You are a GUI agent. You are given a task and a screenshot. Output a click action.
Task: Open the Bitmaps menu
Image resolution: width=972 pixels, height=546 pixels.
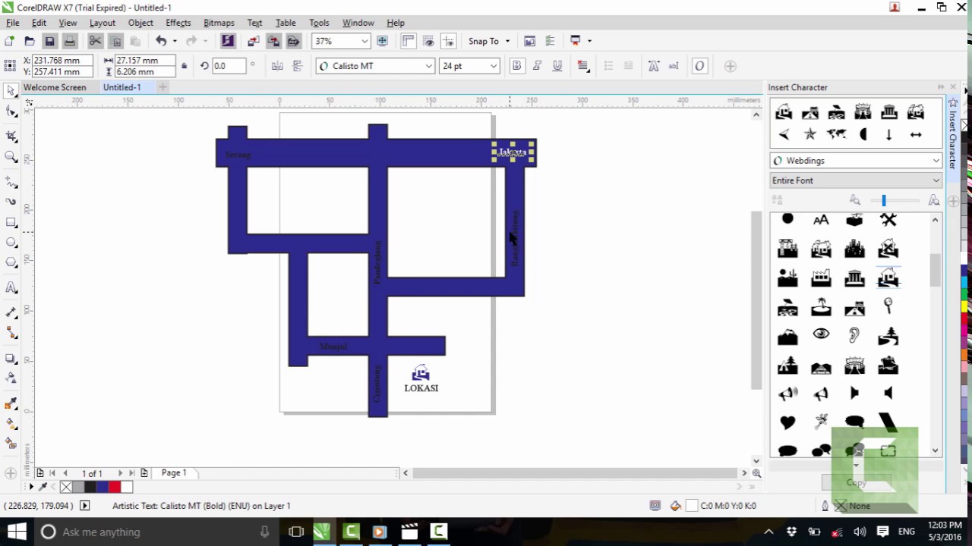(219, 23)
